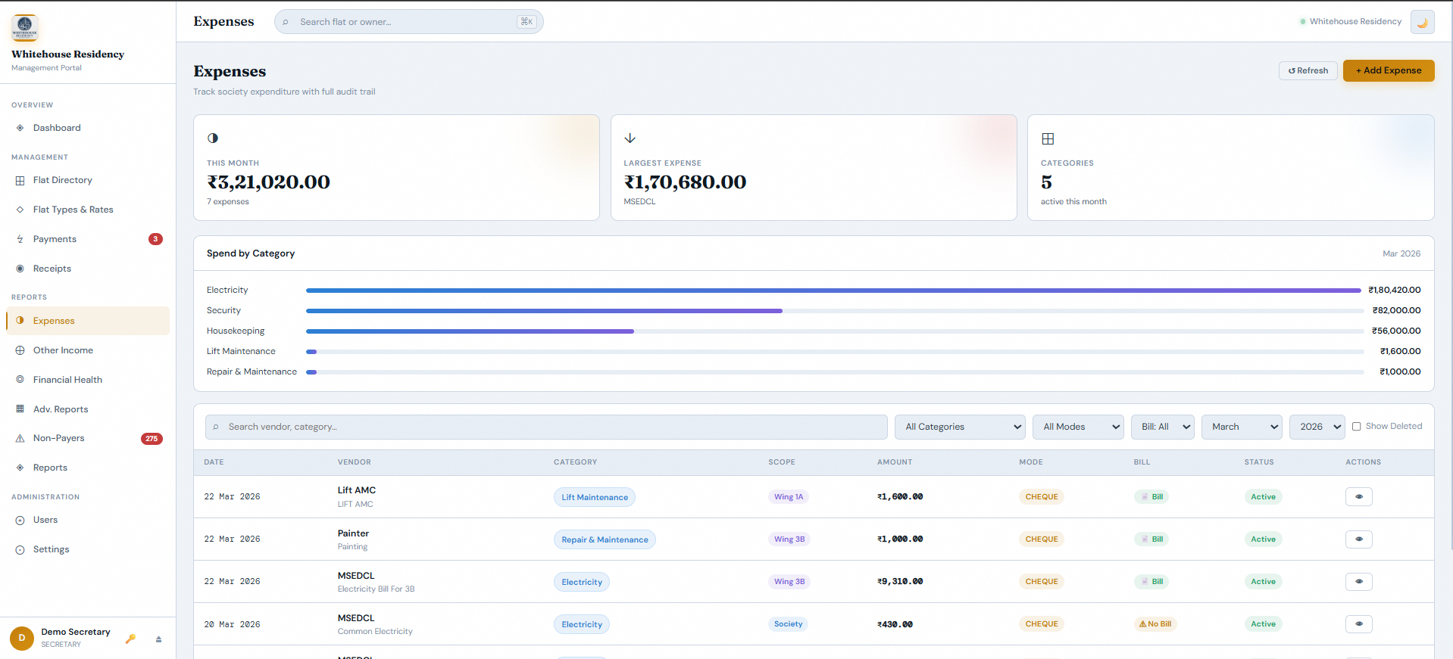Click Whitehouse Residency label in top bar
Image resolution: width=1453 pixels, height=659 pixels.
click(1355, 21)
